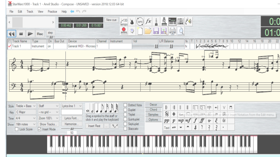Toggle the red check for Track 1

pyautogui.click(x=9, y=46)
